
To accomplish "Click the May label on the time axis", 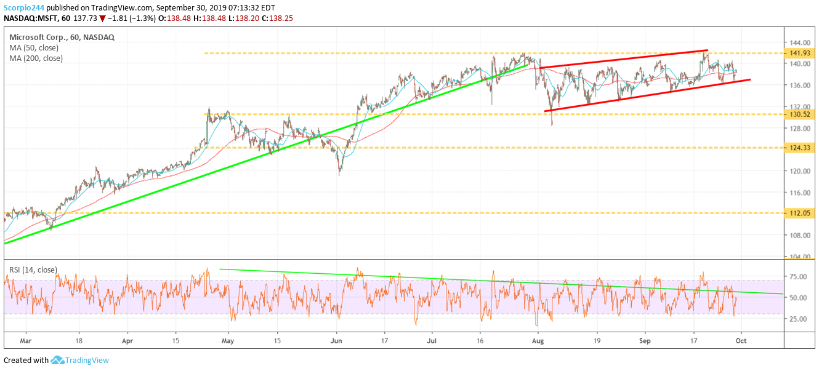I will pos(228,340).
